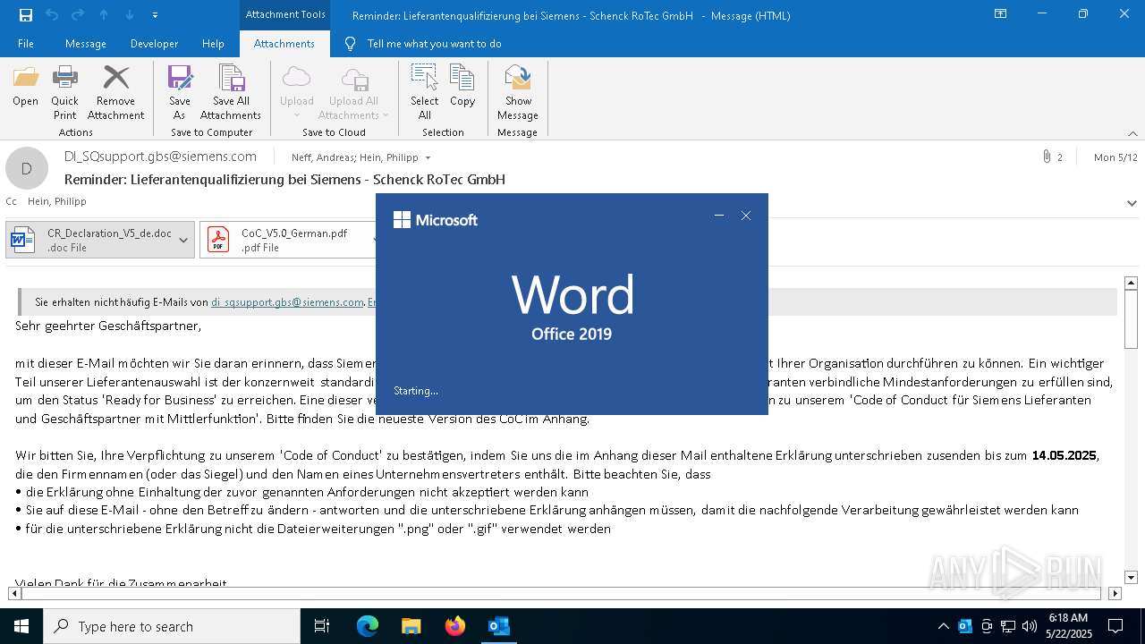Click the vertical scrollbar up arrow in the message
The image size is (1145, 644).
point(1131,283)
